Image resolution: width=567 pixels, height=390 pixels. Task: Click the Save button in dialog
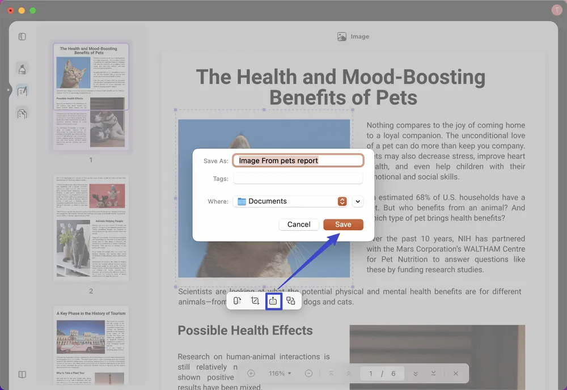click(x=343, y=224)
